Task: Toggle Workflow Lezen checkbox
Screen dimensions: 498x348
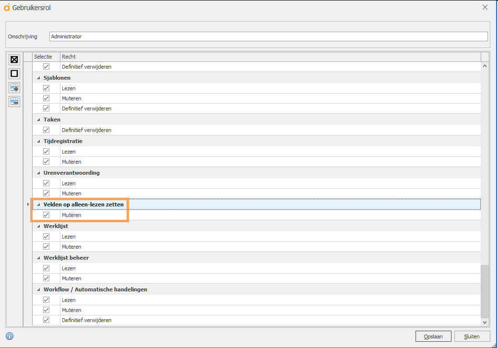Action: pyautogui.click(x=46, y=300)
